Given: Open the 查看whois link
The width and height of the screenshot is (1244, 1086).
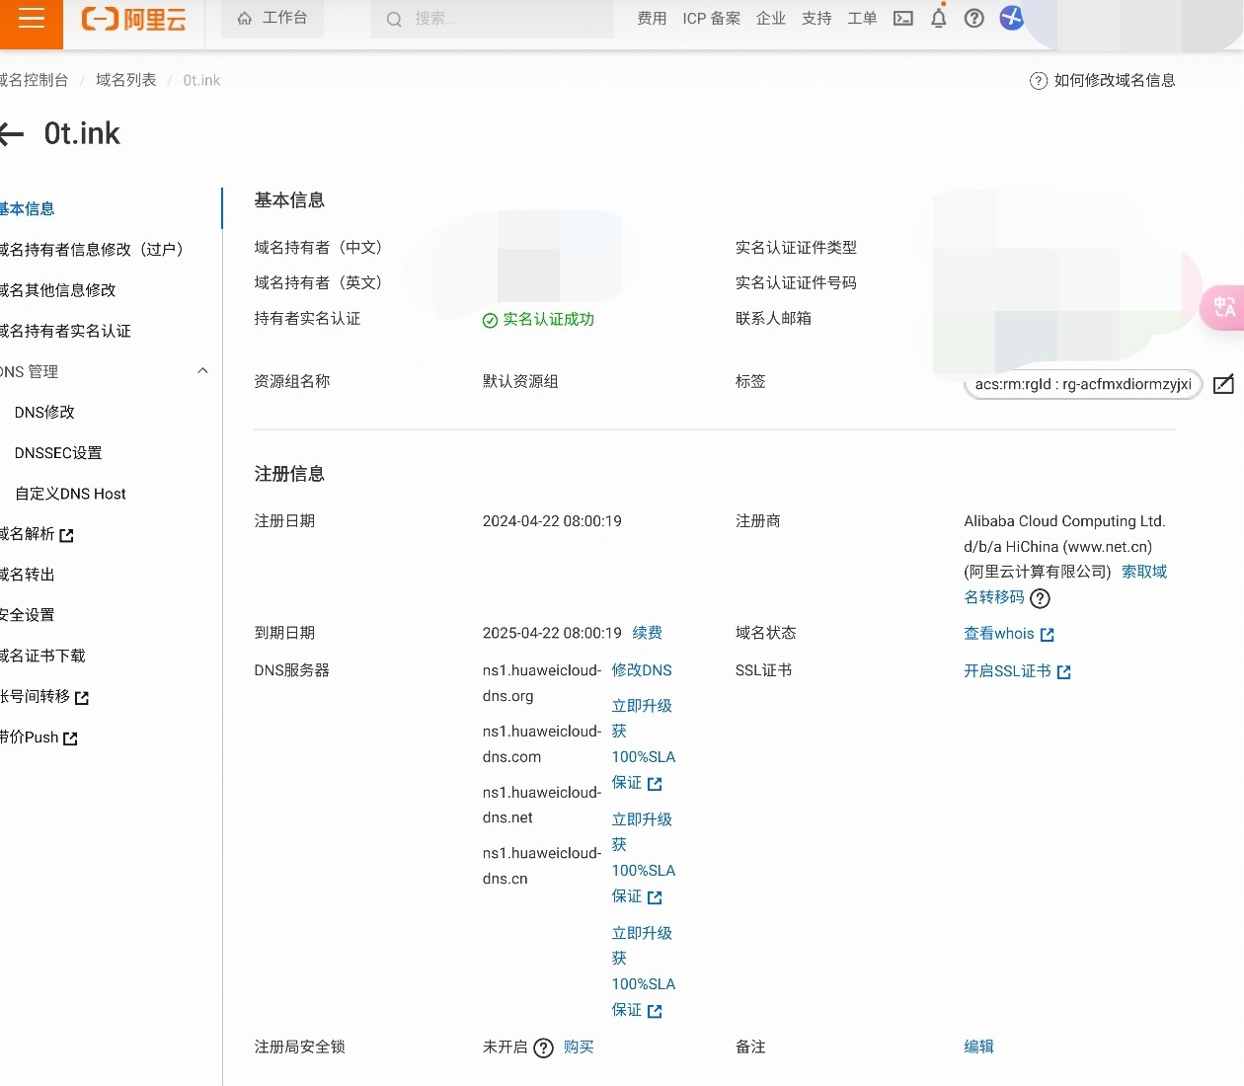Looking at the screenshot, I should point(1009,634).
